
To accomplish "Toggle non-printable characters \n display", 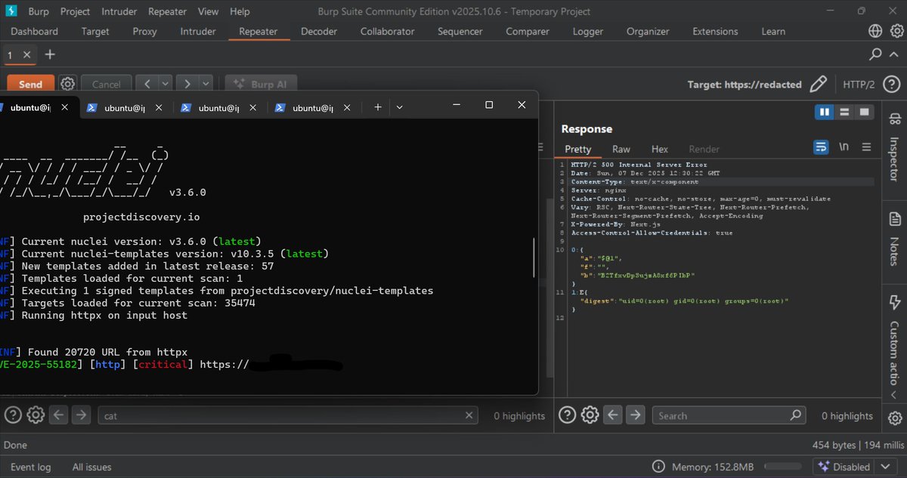I will [x=844, y=147].
